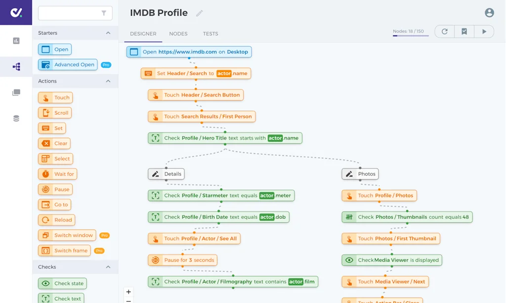506x303 pixels.
Task: Rename IMDB Profile using the pencil icon
Action: click(199, 13)
